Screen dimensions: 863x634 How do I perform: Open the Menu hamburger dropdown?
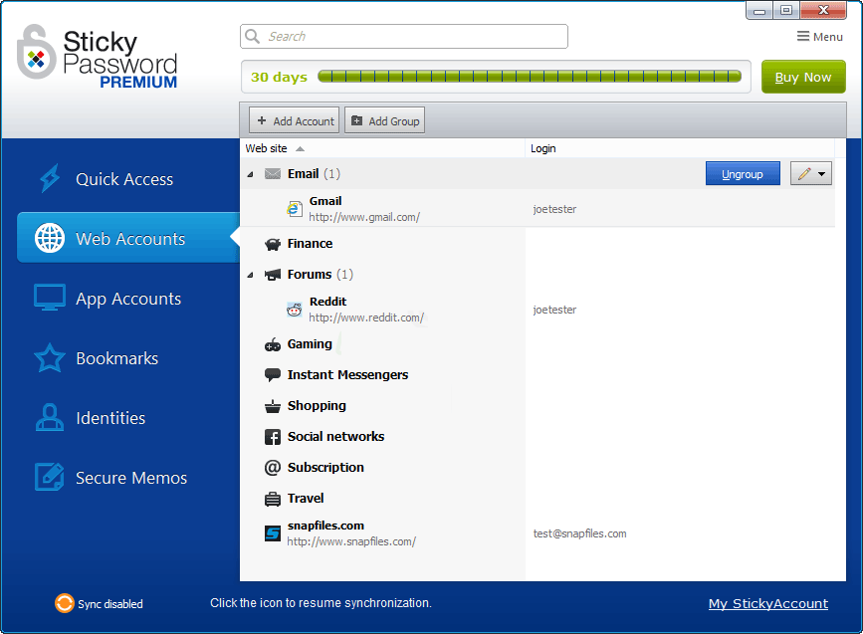(819, 37)
